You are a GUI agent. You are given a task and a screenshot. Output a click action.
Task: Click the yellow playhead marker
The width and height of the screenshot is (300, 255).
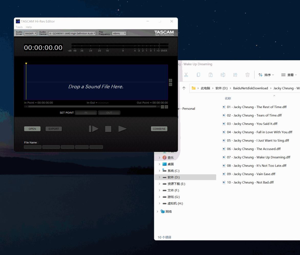tap(26, 64)
